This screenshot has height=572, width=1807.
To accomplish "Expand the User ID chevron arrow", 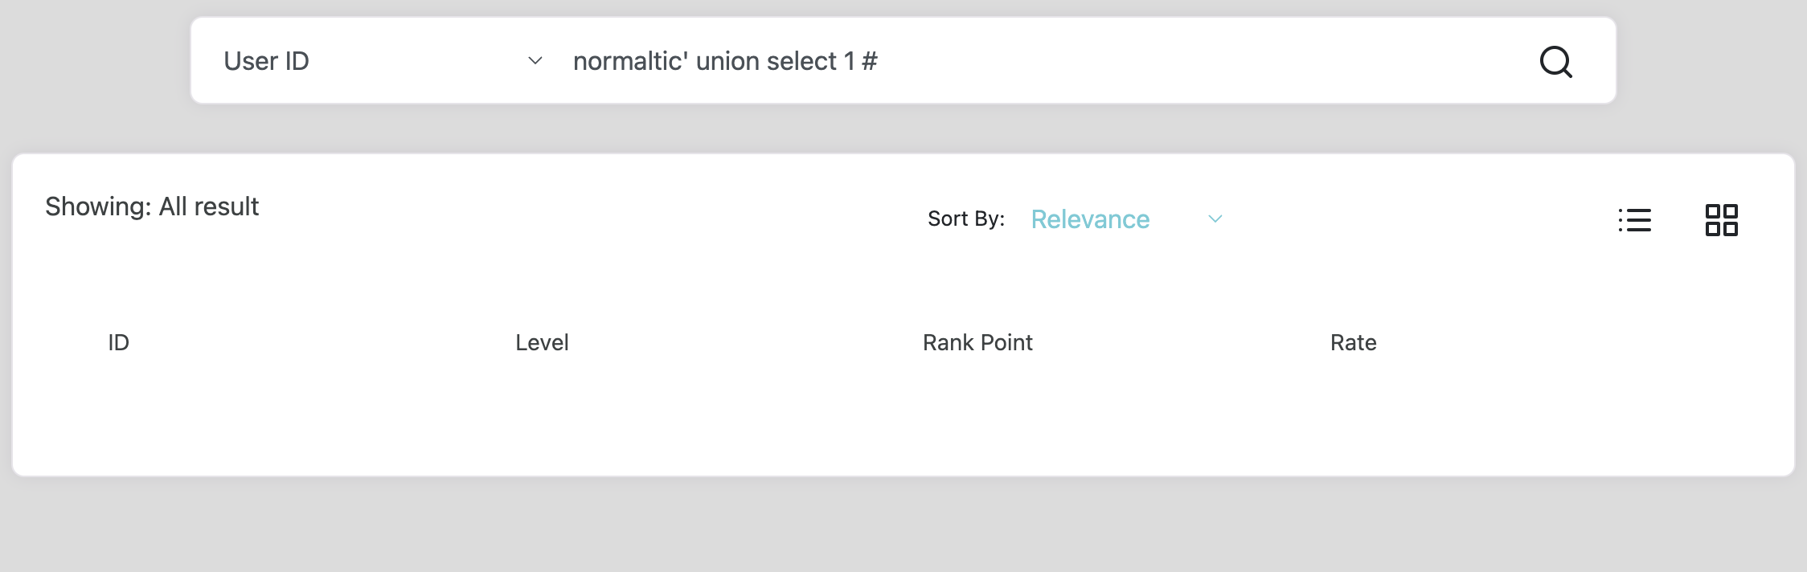I will point(535,61).
